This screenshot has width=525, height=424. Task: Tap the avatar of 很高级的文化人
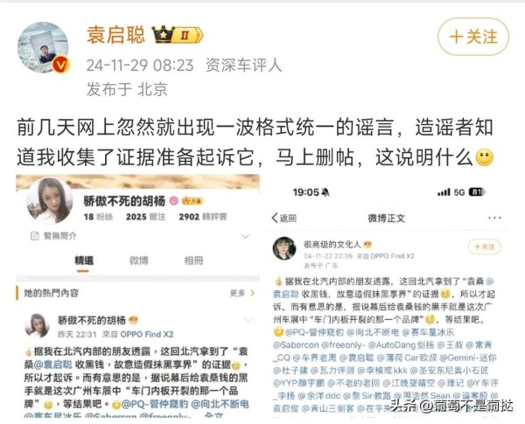[x=284, y=248]
